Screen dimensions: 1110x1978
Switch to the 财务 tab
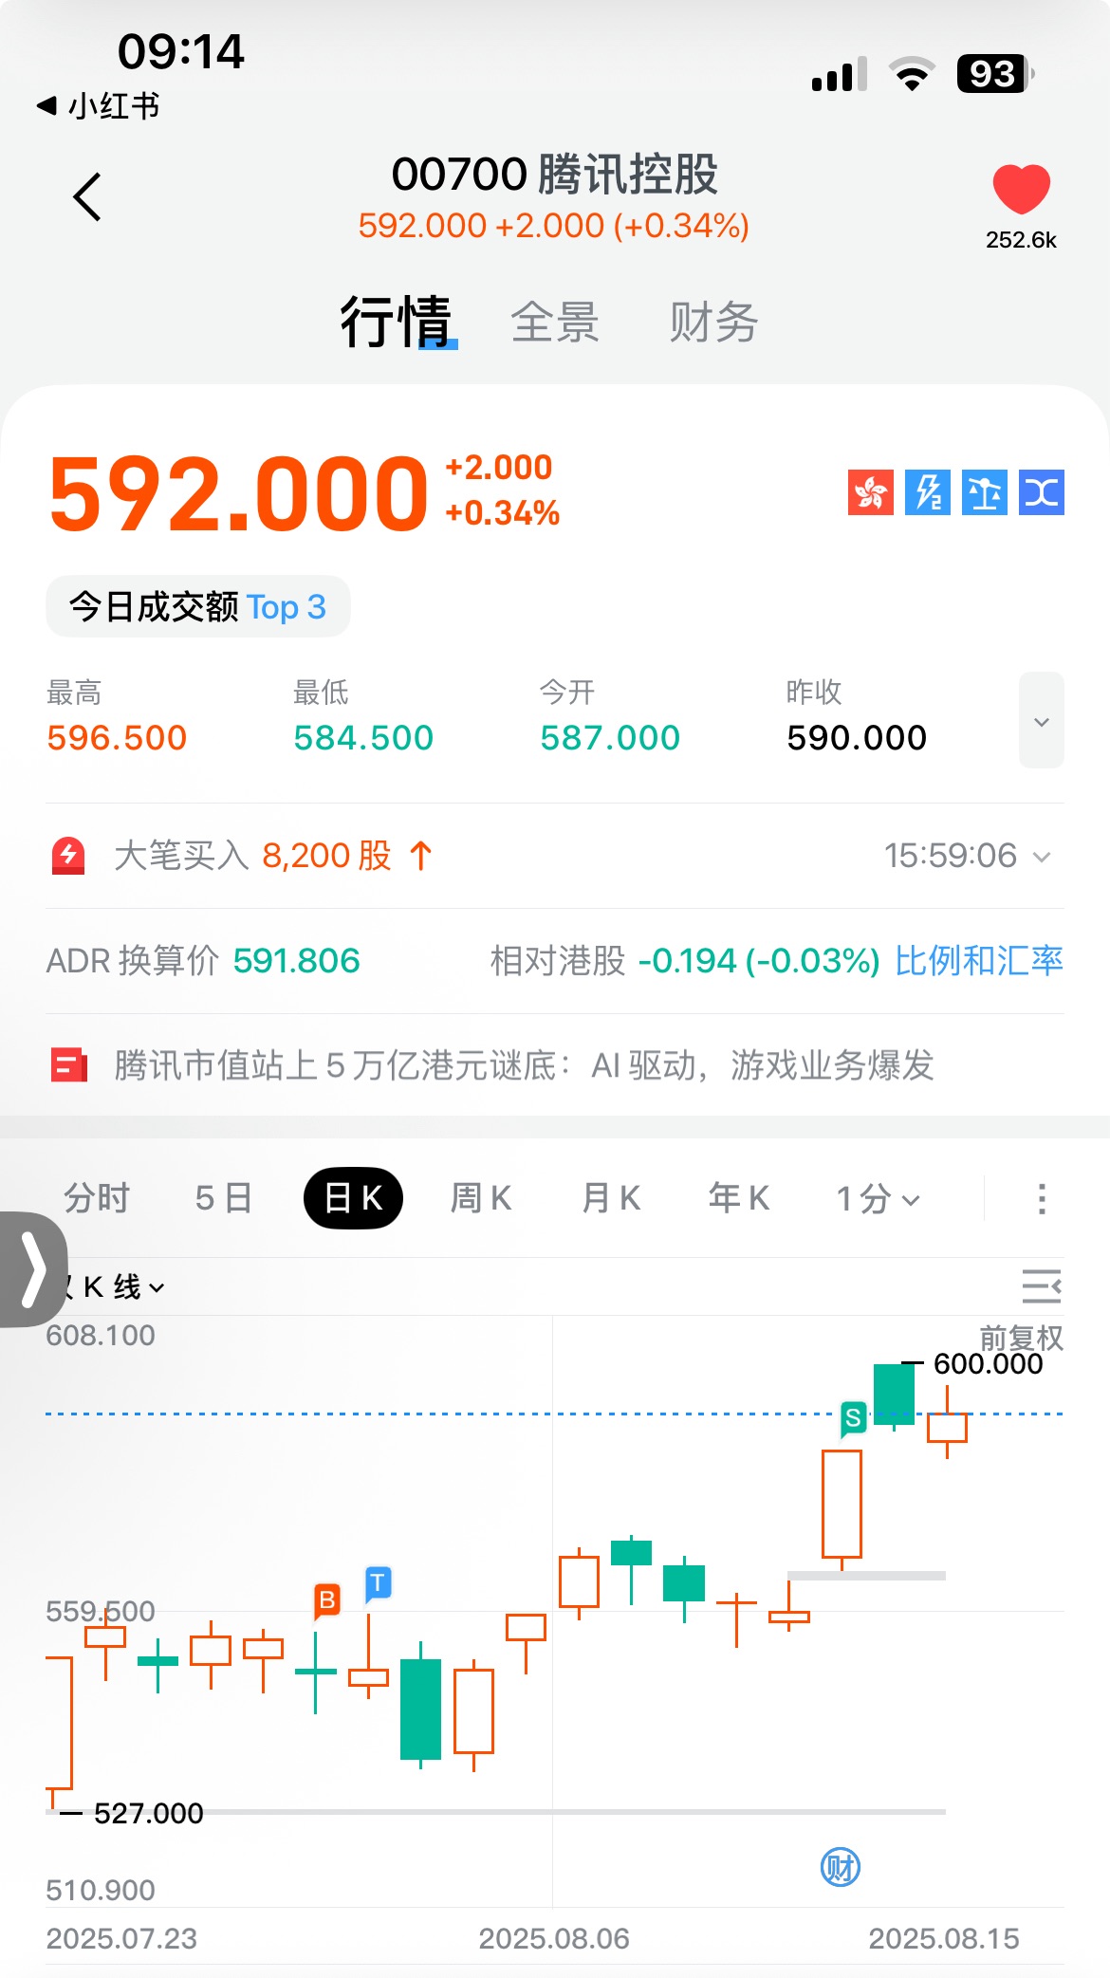(713, 323)
